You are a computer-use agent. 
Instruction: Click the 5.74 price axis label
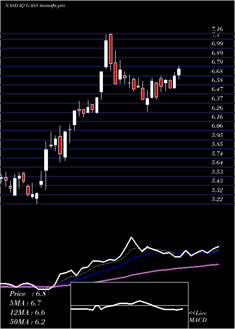(217, 154)
